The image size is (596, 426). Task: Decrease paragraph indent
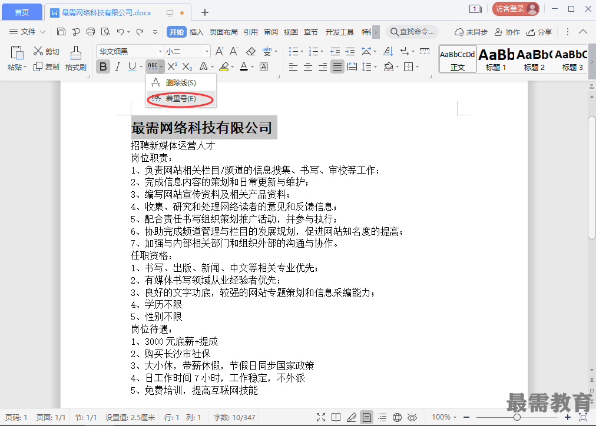coord(335,51)
